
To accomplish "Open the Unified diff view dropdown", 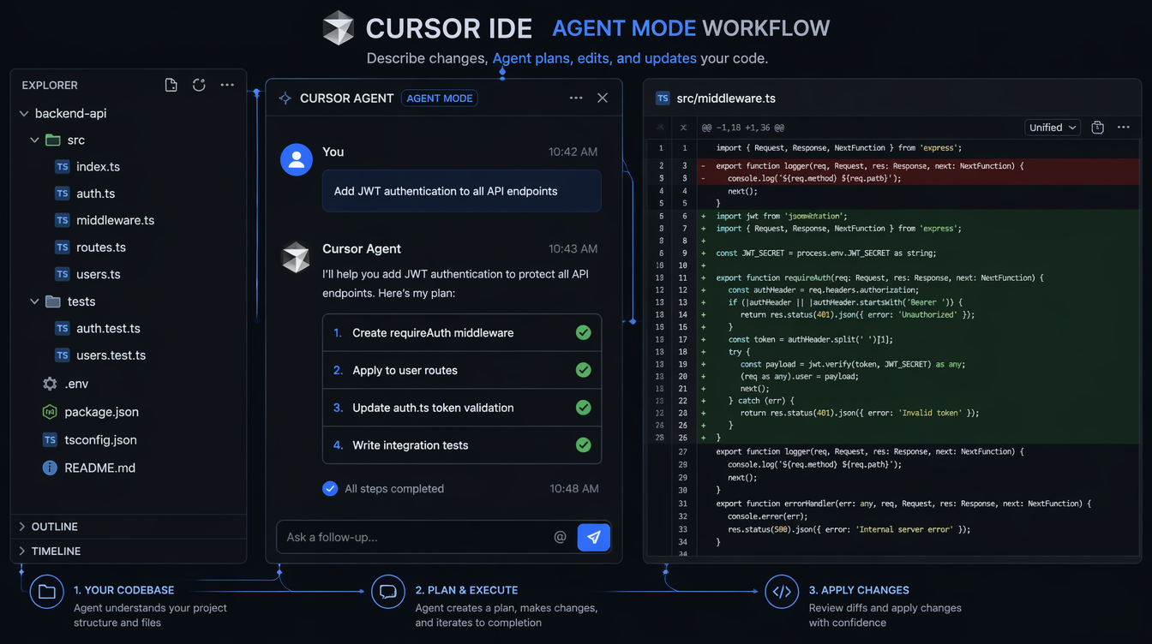I will coord(1053,127).
